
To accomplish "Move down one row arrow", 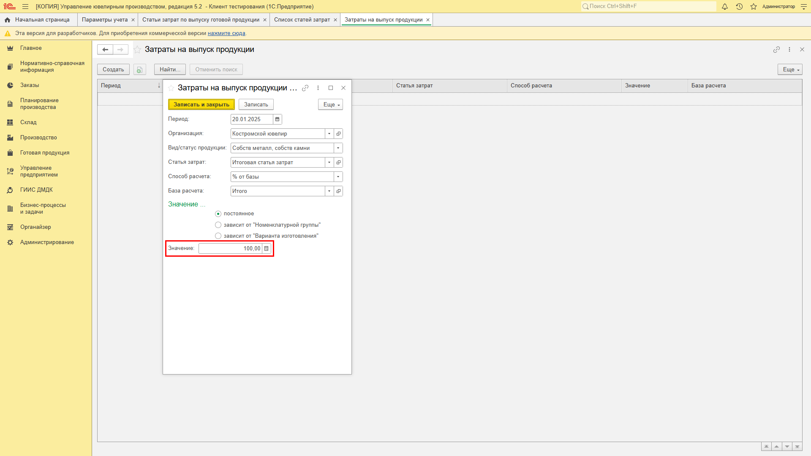I will coord(787,447).
